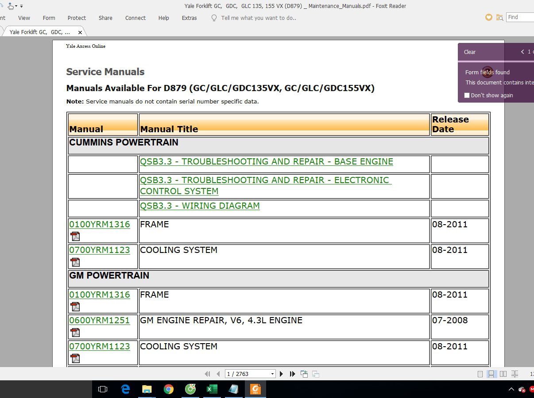Open the Customize Quick Access Toolbar dropdown
Viewport: 534px width, 398px height.
tap(22, 6)
